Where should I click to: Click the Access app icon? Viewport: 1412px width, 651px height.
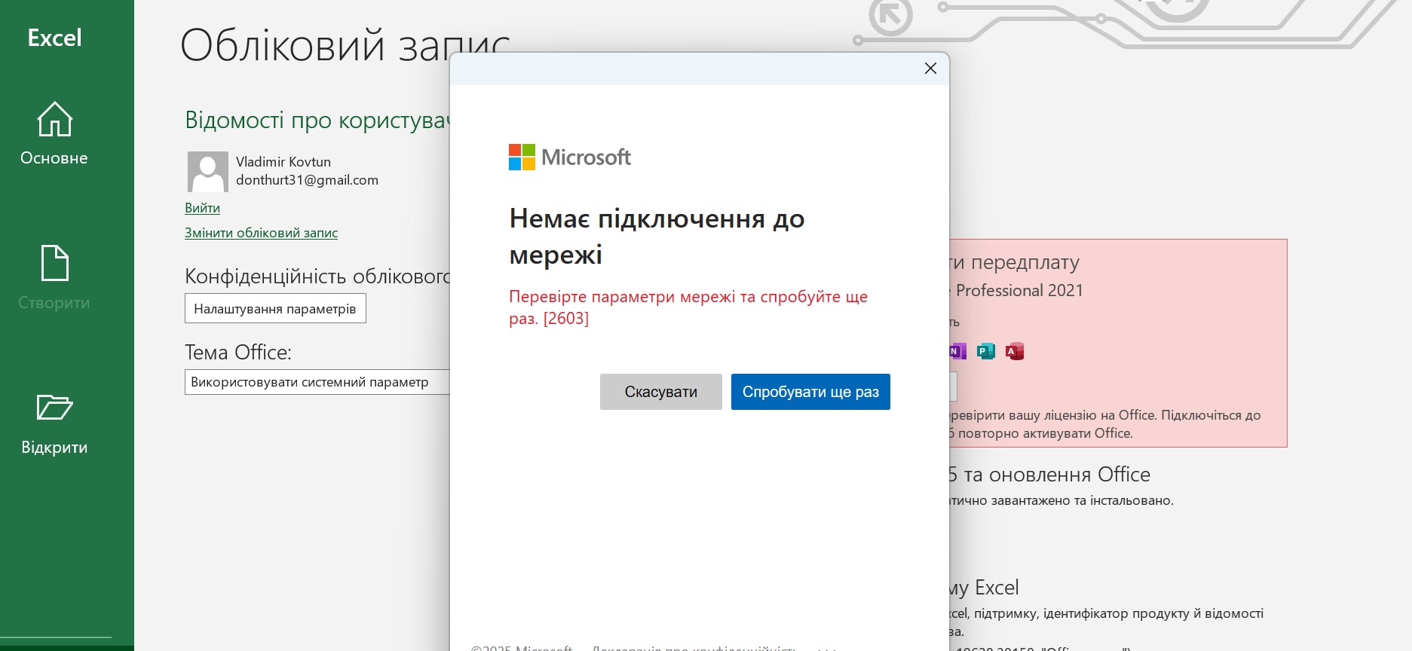(x=1015, y=351)
